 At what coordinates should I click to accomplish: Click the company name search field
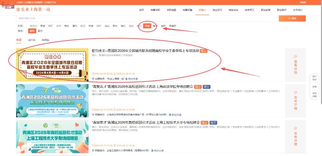146,18
